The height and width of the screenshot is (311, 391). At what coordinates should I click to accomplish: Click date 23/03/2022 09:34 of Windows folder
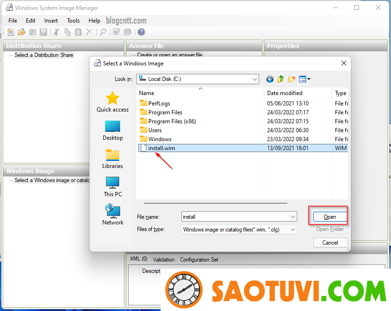[x=287, y=139]
